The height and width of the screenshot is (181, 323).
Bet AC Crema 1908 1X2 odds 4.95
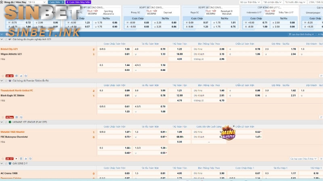tap(179, 173)
